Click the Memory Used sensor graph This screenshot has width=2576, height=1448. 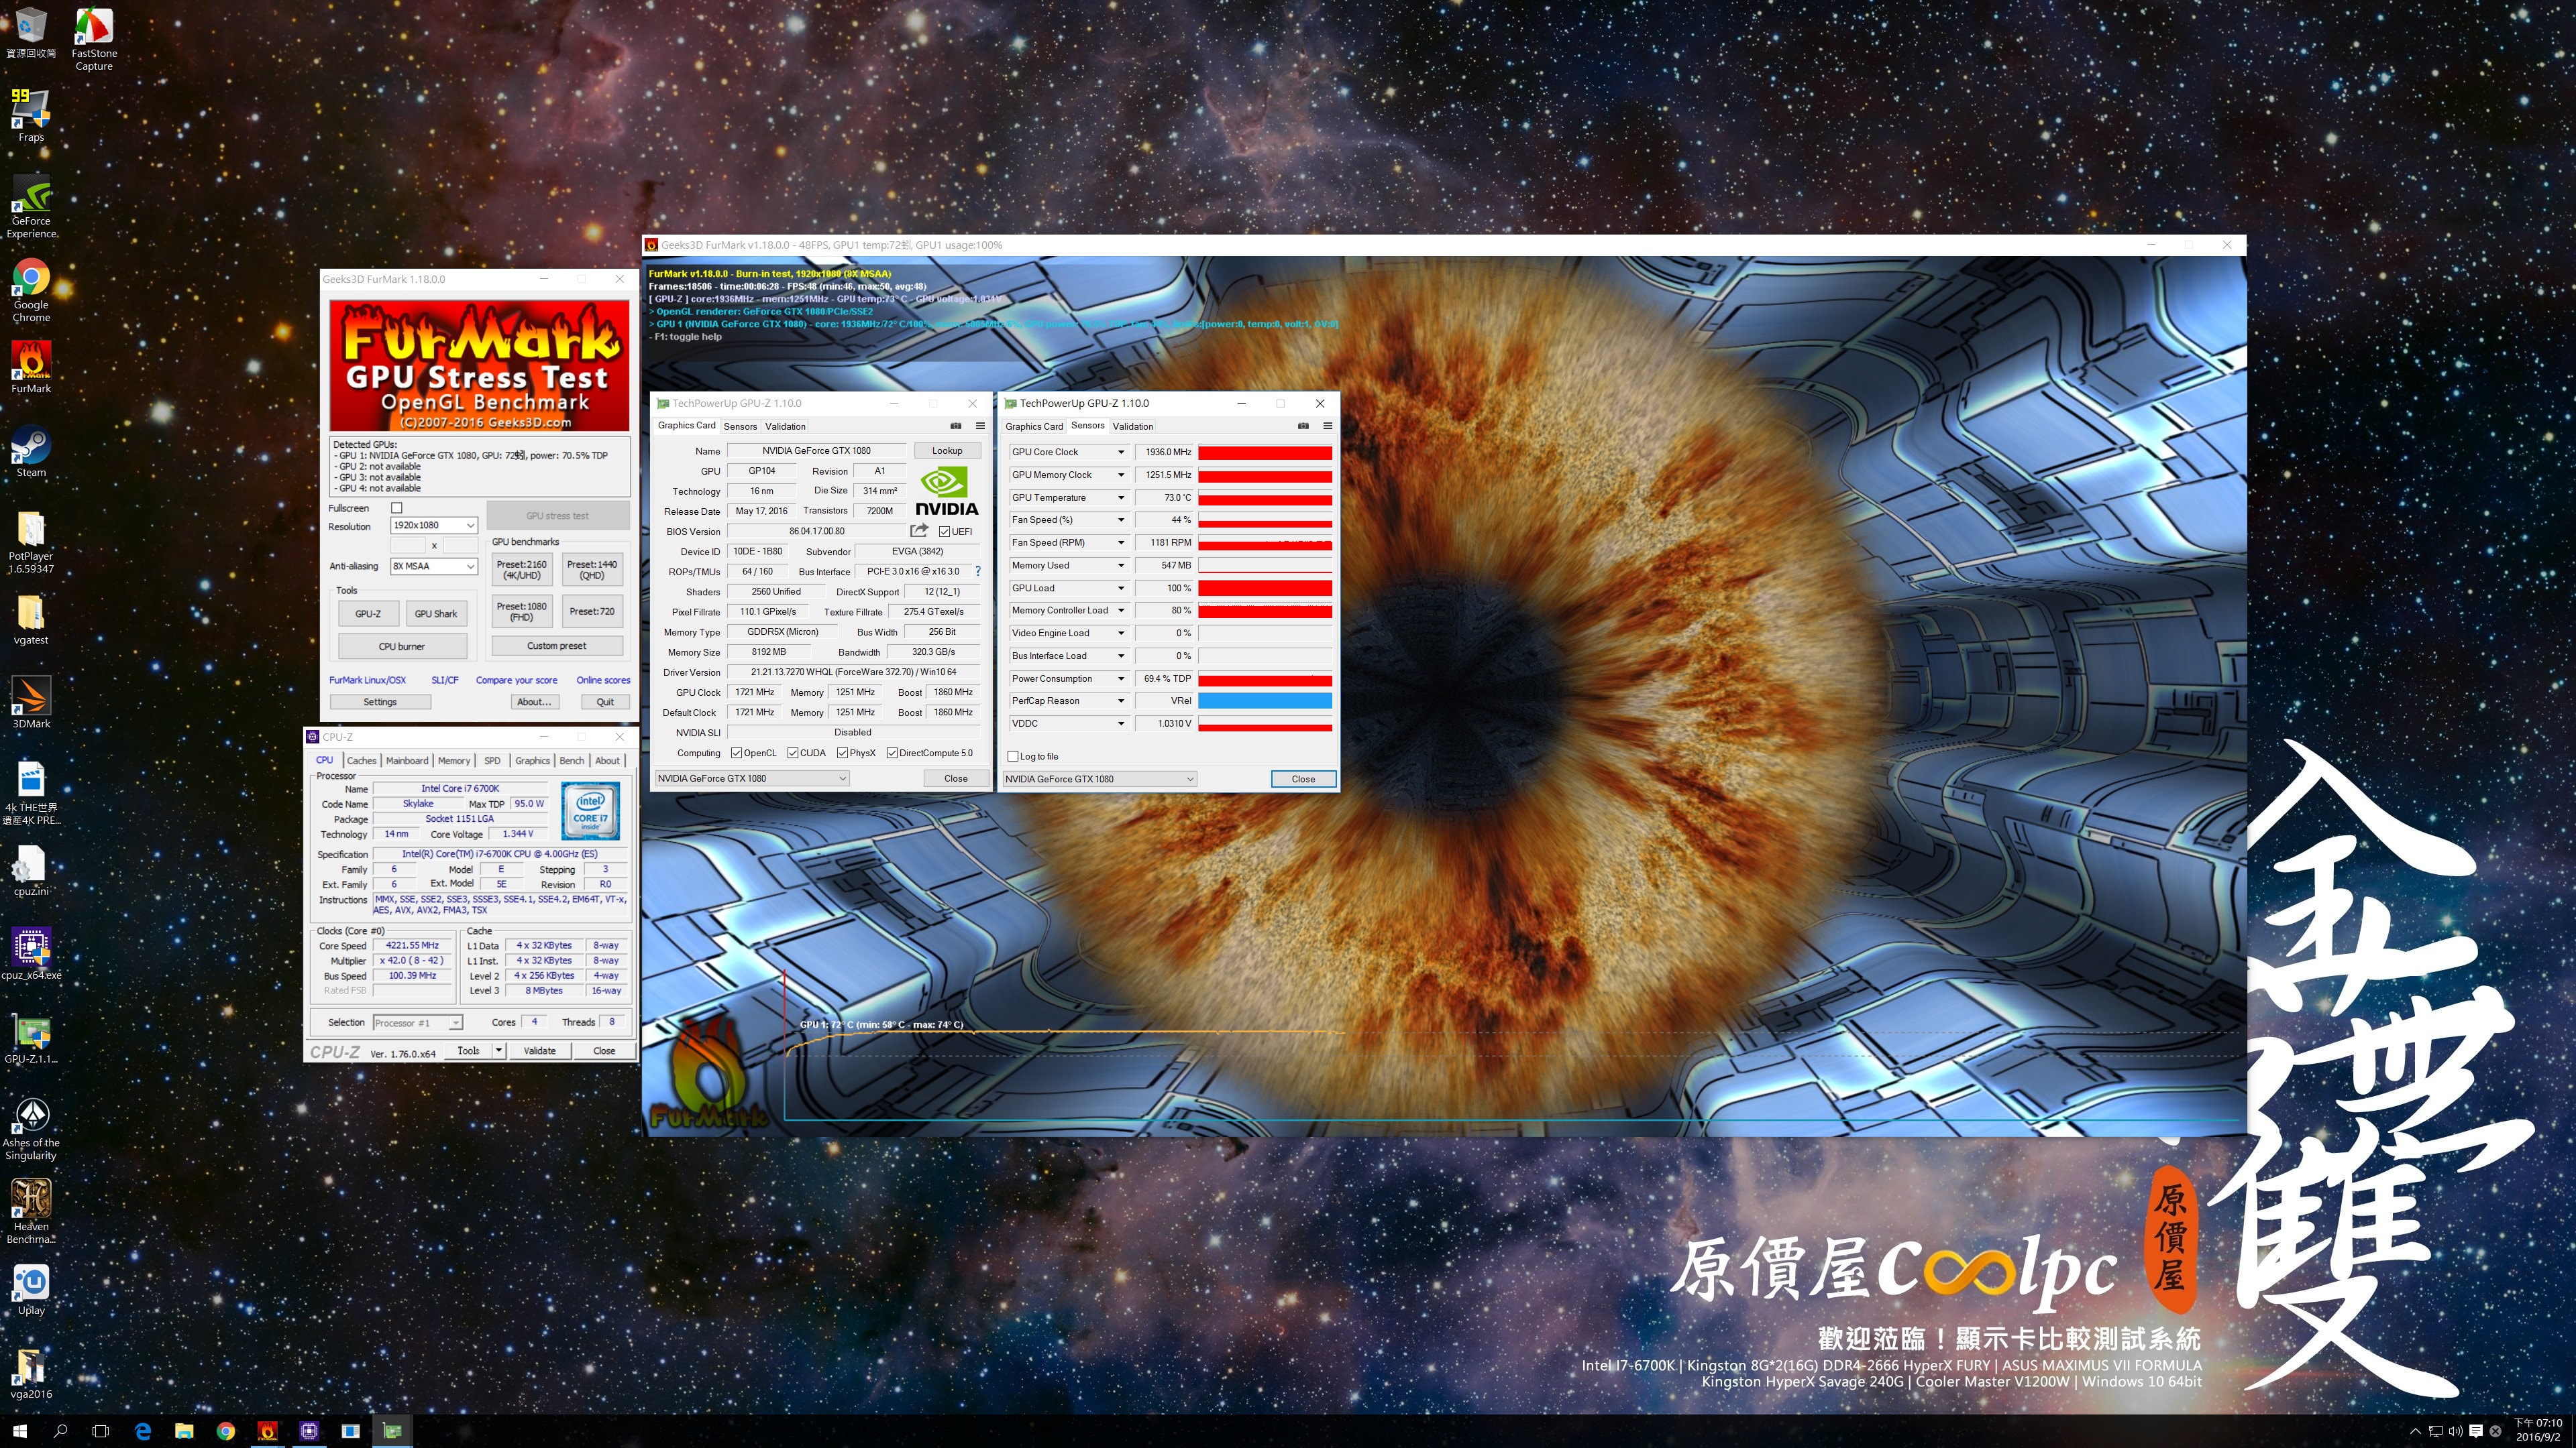(x=1265, y=566)
